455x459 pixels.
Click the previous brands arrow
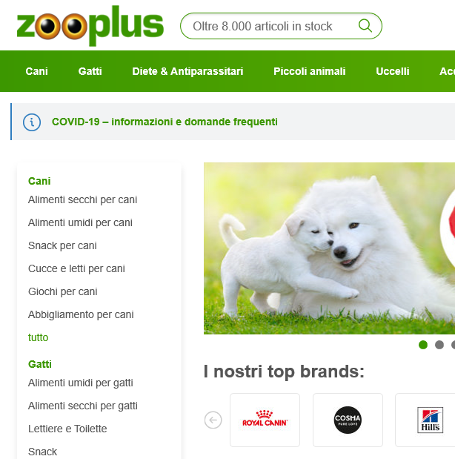point(213,420)
